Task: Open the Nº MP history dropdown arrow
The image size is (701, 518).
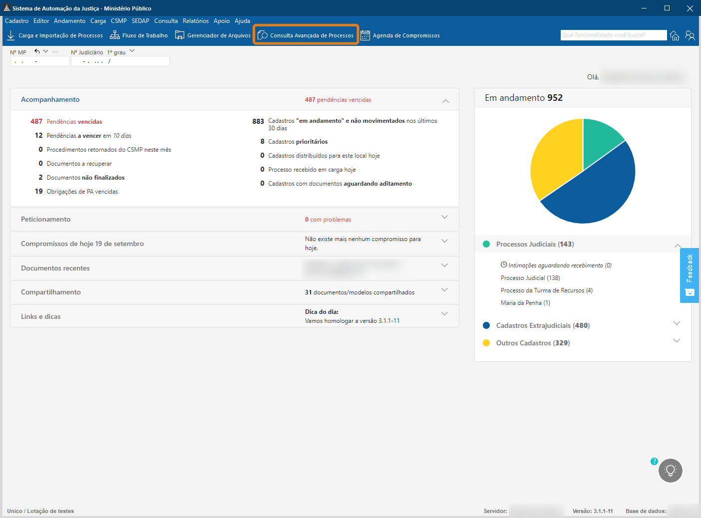Action: coord(46,51)
